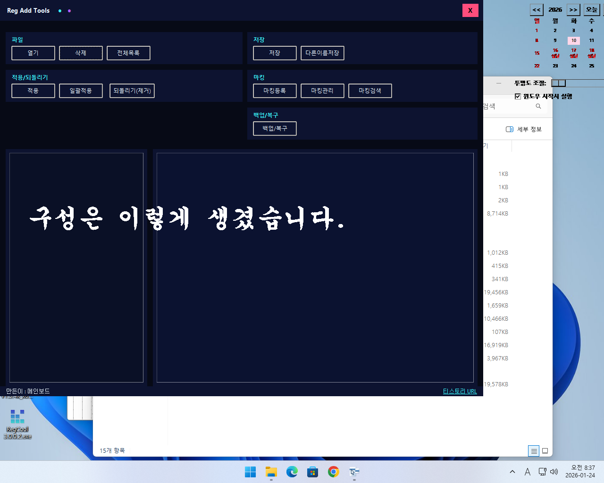
Task: Toggle 세부 정보 details pane in Explorer
Action: (x=524, y=129)
